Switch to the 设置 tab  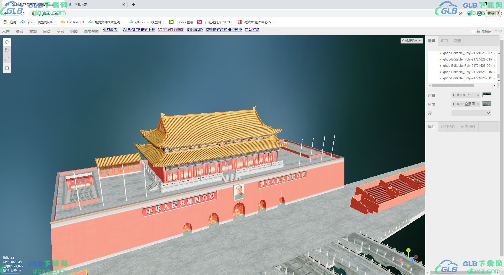click(457, 41)
